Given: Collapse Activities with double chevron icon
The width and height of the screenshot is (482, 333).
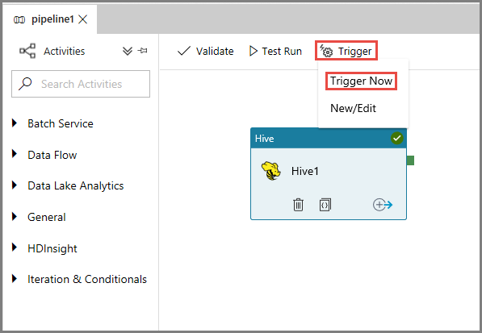Looking at the screenshot, I should 128,51.
